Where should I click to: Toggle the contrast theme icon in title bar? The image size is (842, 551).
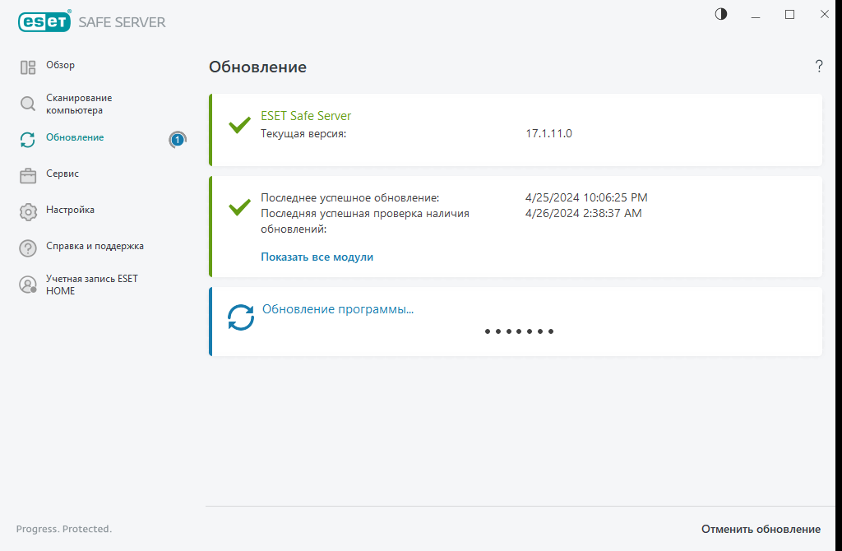click(720, 15)
